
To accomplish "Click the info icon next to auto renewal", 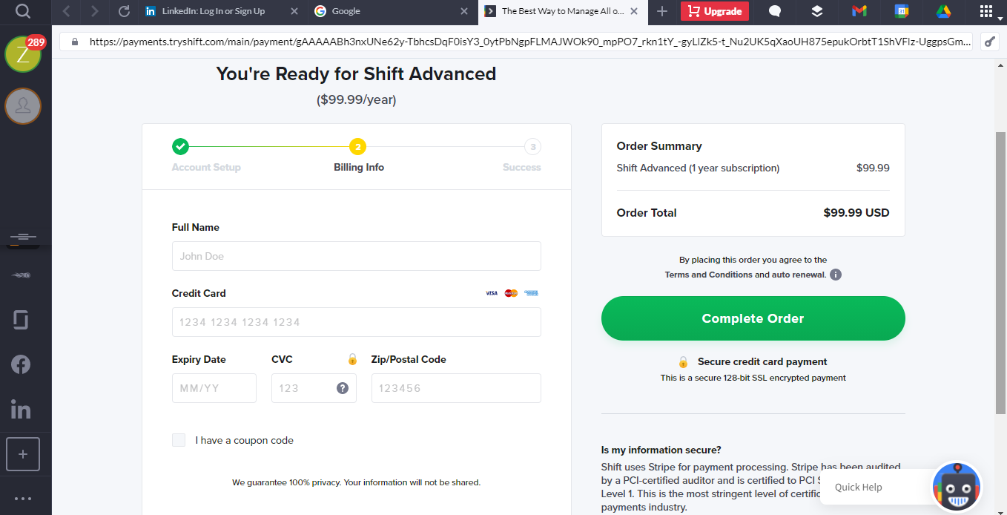I will click(836, 275).
